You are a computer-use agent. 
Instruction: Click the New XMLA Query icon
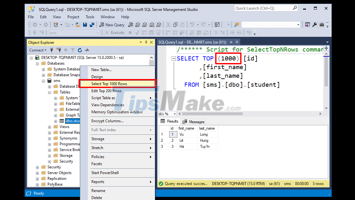click(x=152, y=25)
